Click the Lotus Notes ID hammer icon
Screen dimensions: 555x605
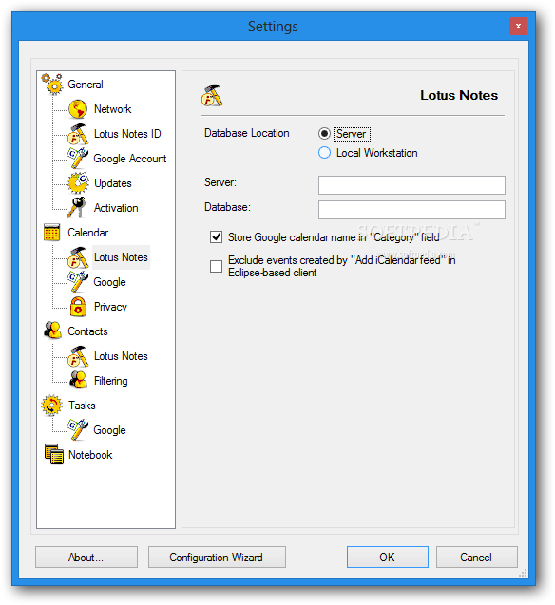[x=78, y=134]
